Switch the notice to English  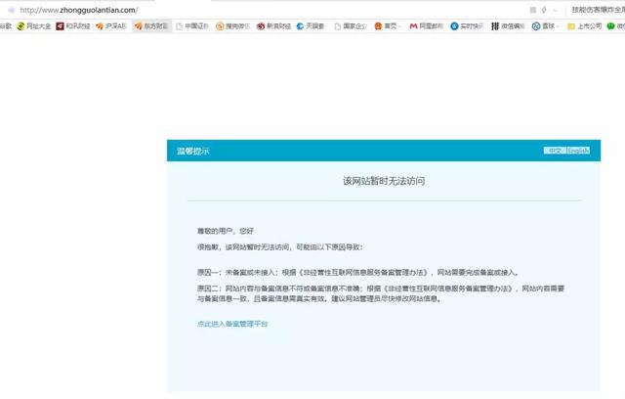[578, 151]
